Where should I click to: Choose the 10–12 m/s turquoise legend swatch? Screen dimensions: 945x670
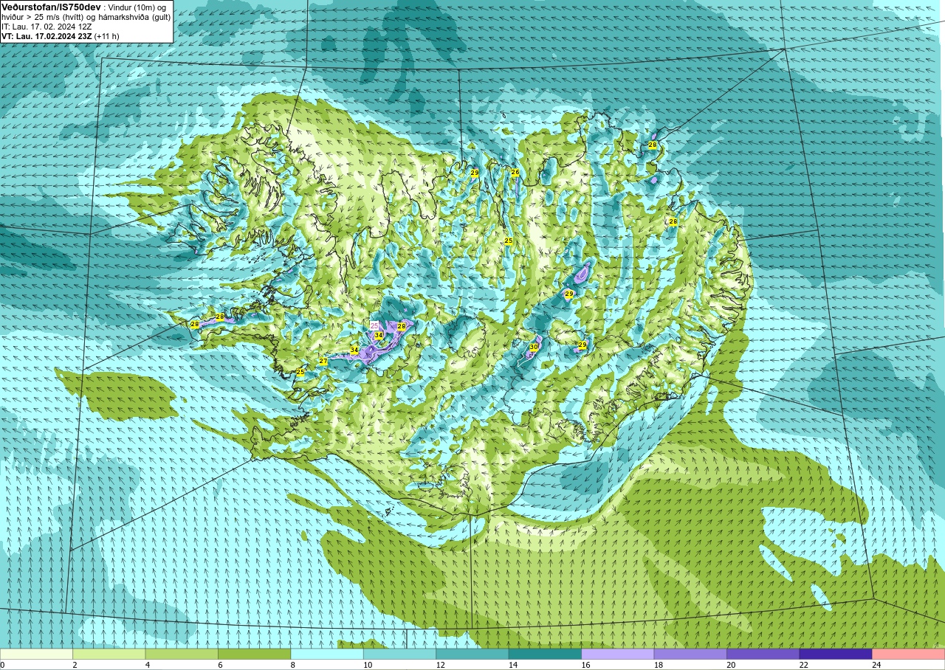point(400,654)
